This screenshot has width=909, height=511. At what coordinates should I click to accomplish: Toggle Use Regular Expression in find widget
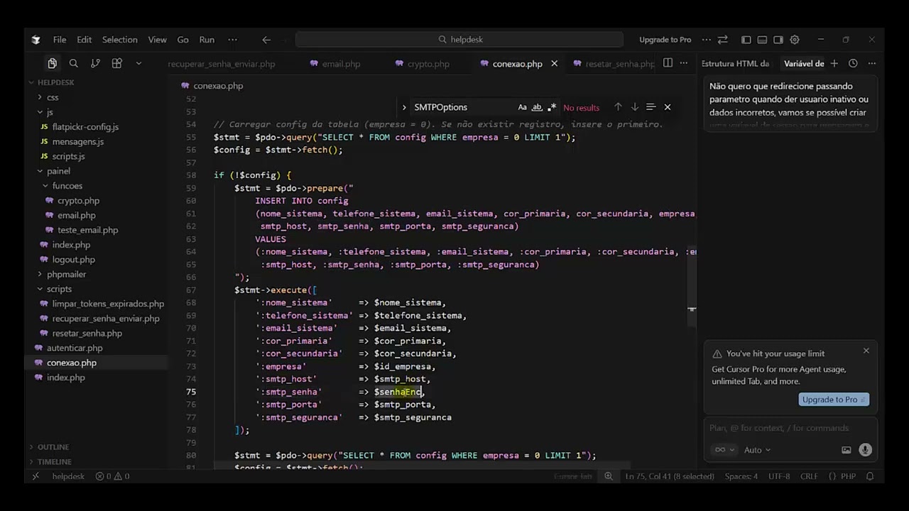pos(552,107)
